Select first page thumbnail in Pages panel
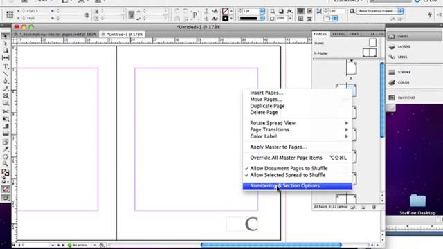Screen dimensions: 443x249 (x=352, y=68)
